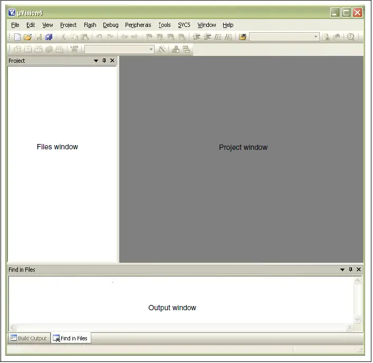Open the Project panel position dropdown arrow
This screenshot has height=363, width=373.
point(96,61)
